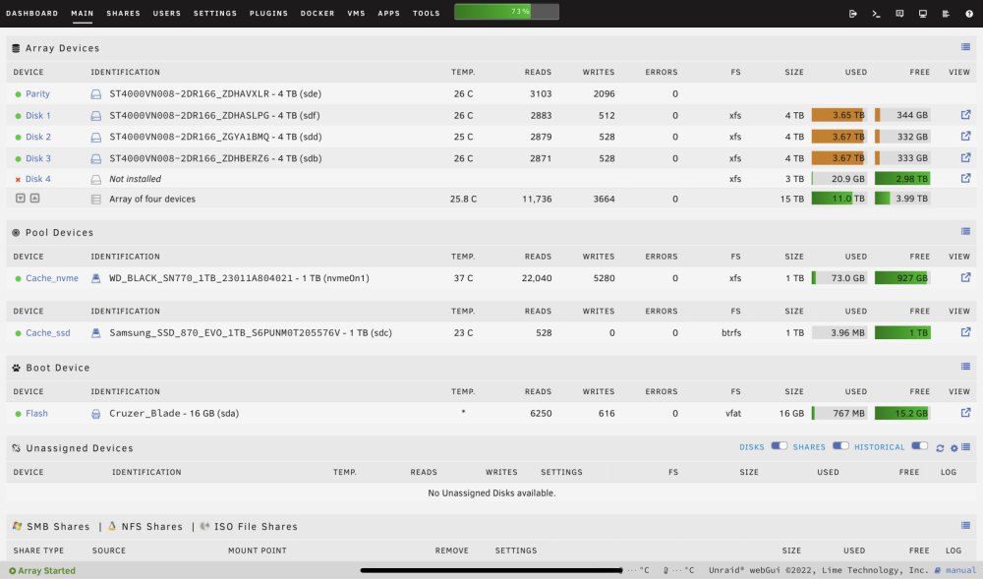The image size is (983, 579).
Task: Click the Cache_nvme free 927 GB bar
Action: coord(902,278)
